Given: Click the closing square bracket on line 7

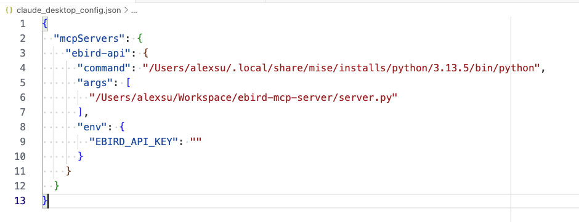Looking at the screenshot, I should 81,113.
